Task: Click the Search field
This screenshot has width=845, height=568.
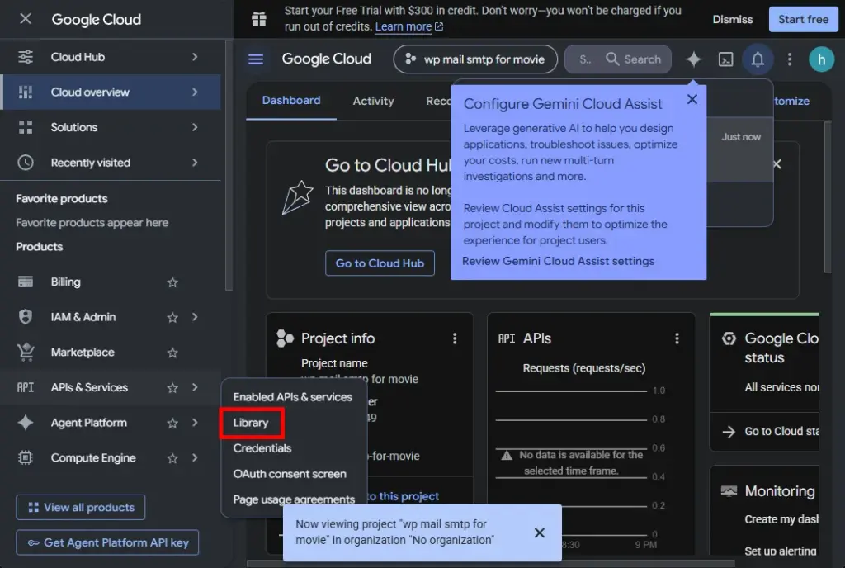Action: point(618,59)
